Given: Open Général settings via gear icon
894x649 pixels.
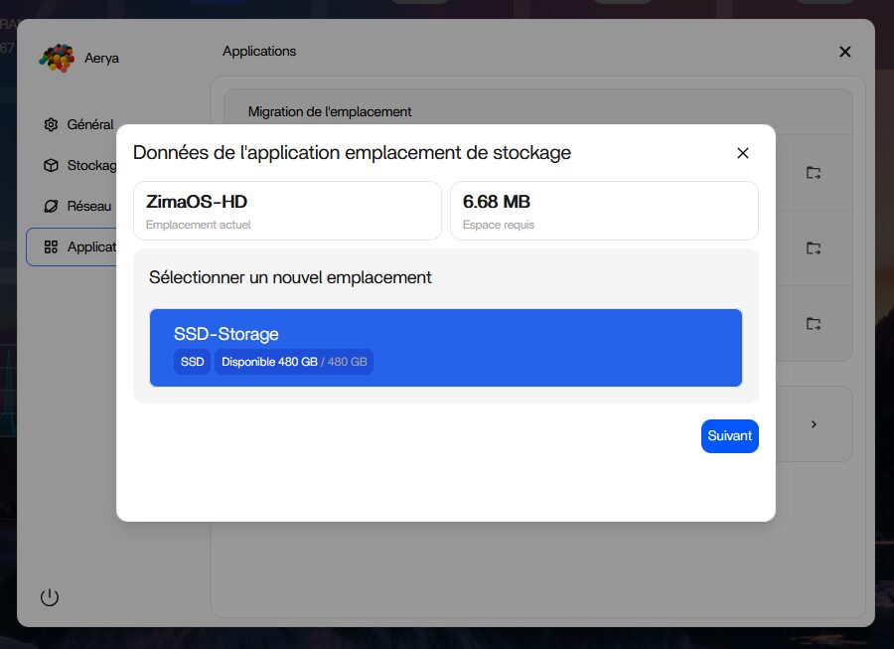Looking at the screenshot, I should [51, 125].
